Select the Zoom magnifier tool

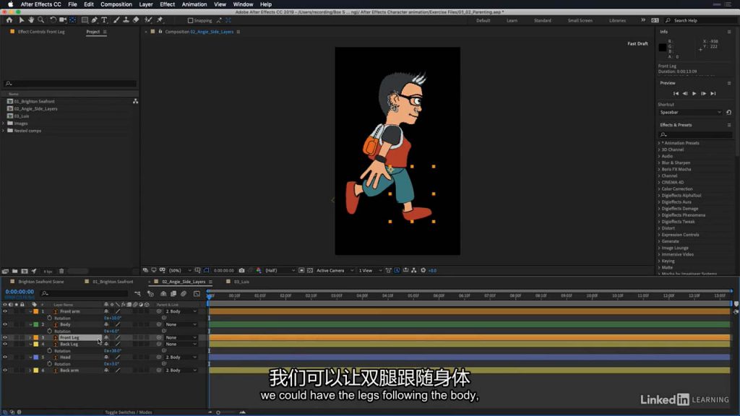41,20
